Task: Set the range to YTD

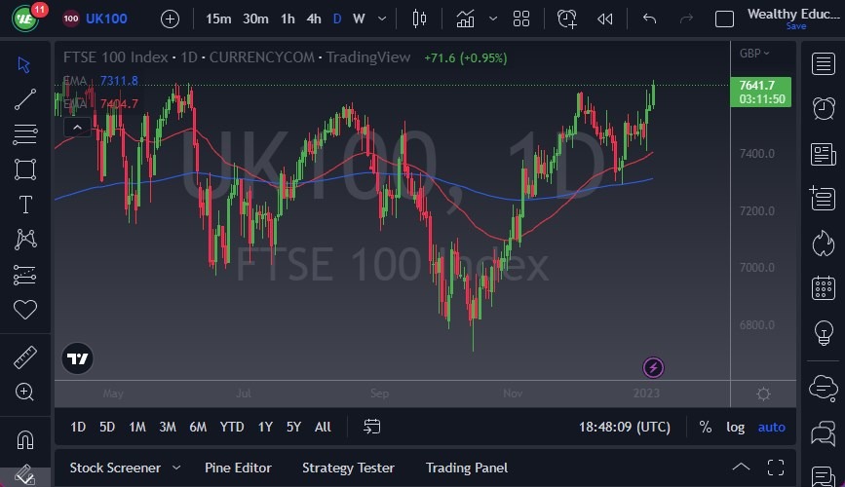Action: coord(232,427)
